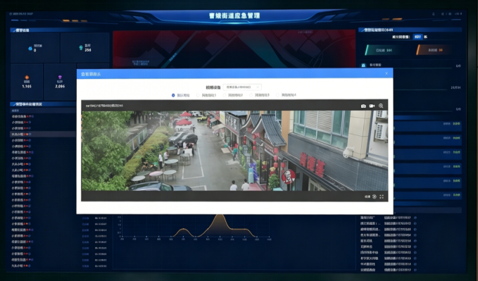Screen dimensions: 478x281
Task: Select the 默认地址 radio option
Action: tap(173, 95)
